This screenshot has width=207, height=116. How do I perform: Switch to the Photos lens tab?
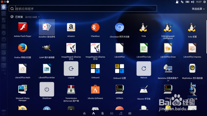click(130, 113)
